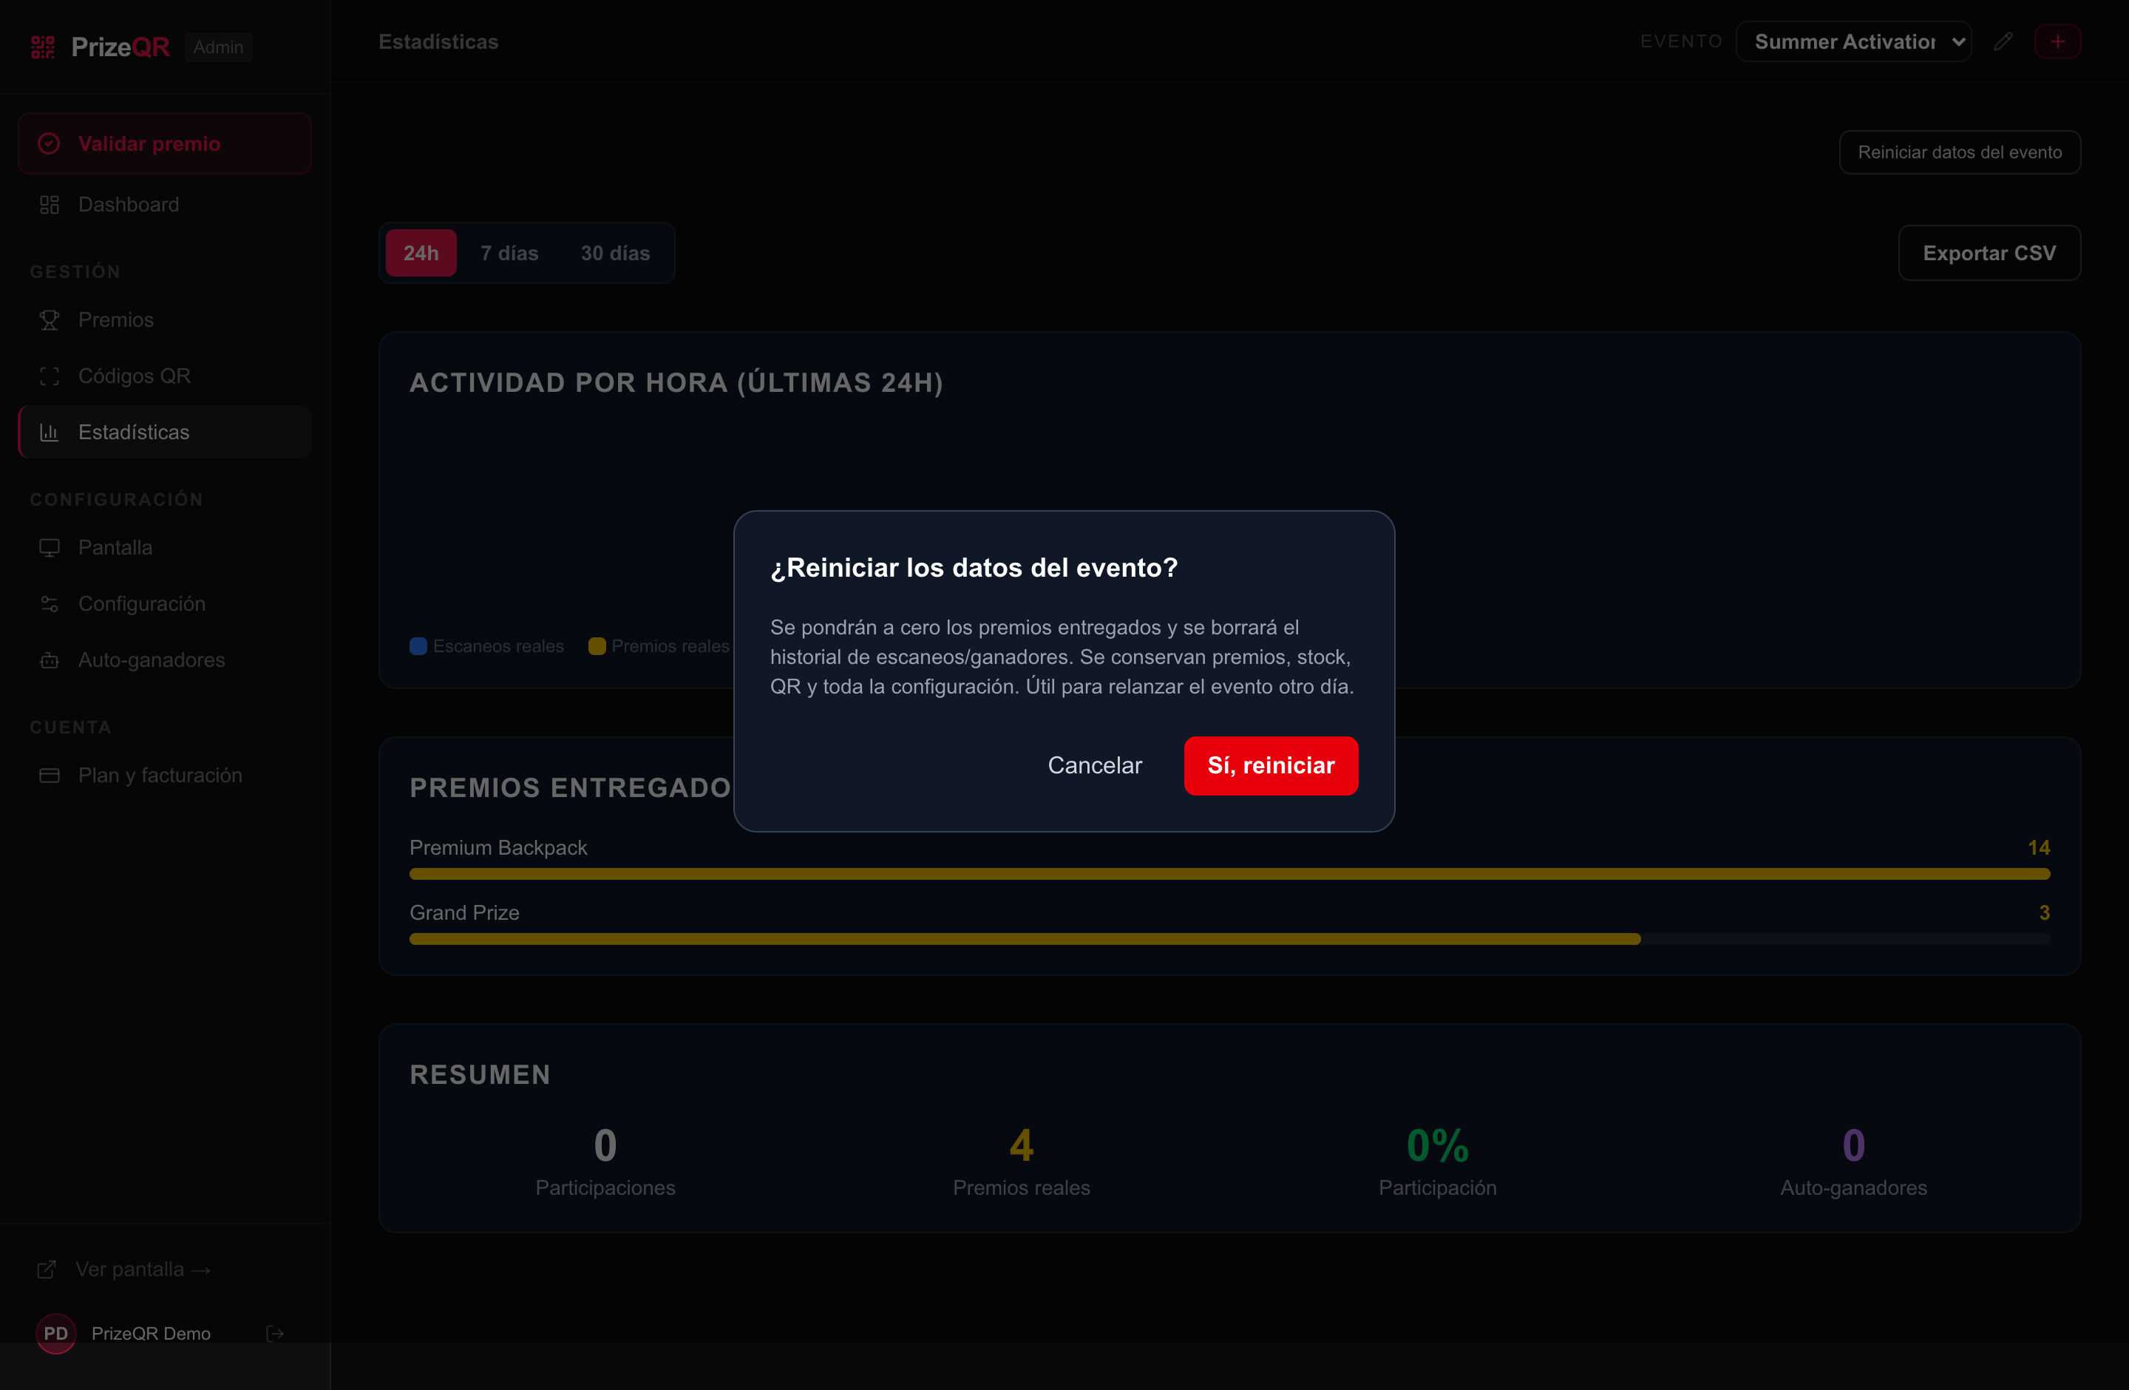The height and width of the screenshot is (1390, 2129).
Task: Click the Participaciones 0 value
Action: 605,1146
